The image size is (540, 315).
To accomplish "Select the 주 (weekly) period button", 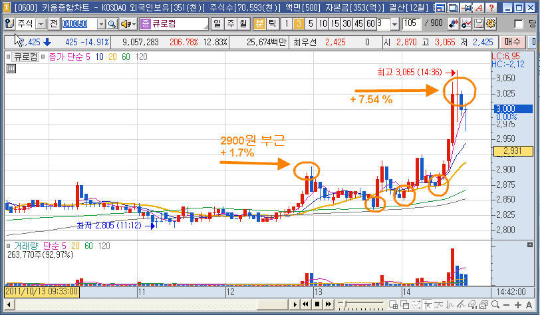I will (230, 23).
